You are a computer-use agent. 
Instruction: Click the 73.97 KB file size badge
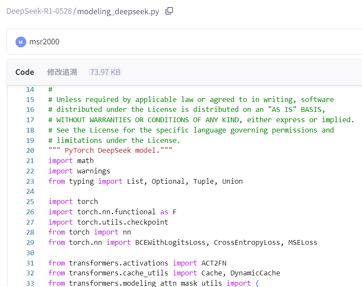tap(105, 72)
